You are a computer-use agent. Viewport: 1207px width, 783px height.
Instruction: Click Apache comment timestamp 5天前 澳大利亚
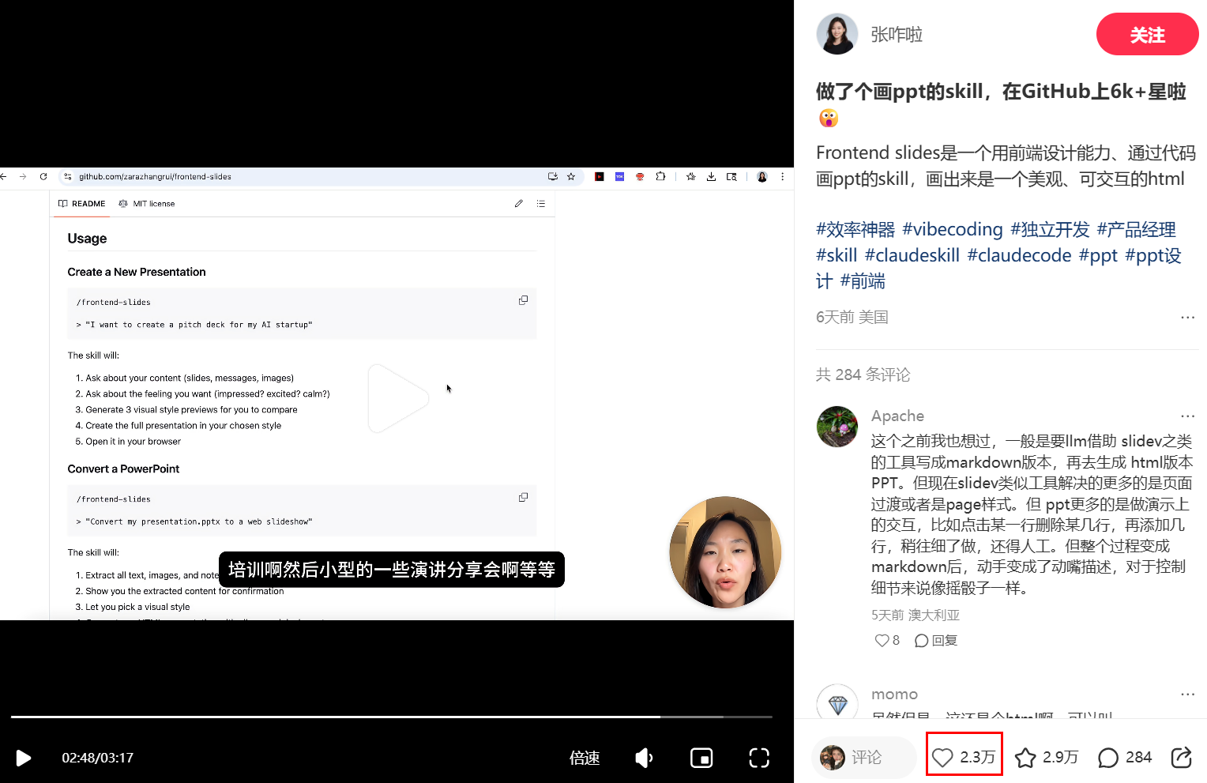(916, 615)
